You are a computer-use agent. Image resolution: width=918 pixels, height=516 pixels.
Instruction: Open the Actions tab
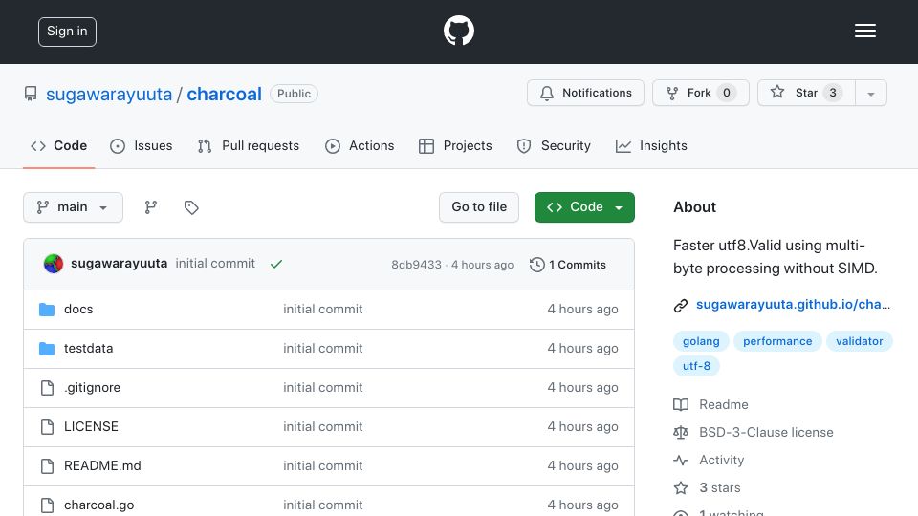click(360, 145)
